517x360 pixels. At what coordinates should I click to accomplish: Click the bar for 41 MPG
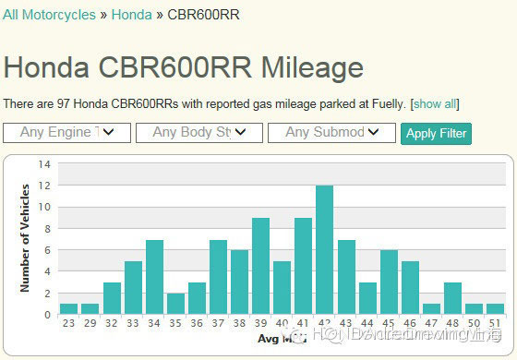coord(304,266)
